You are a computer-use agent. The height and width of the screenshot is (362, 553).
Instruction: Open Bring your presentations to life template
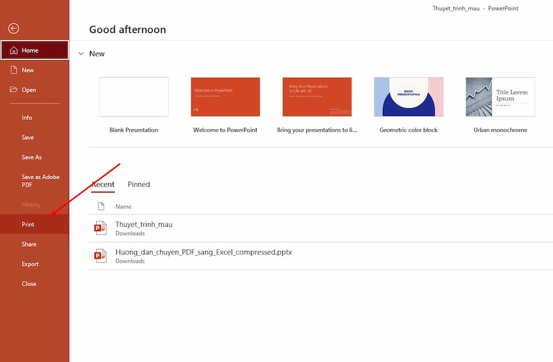[317, 97]
